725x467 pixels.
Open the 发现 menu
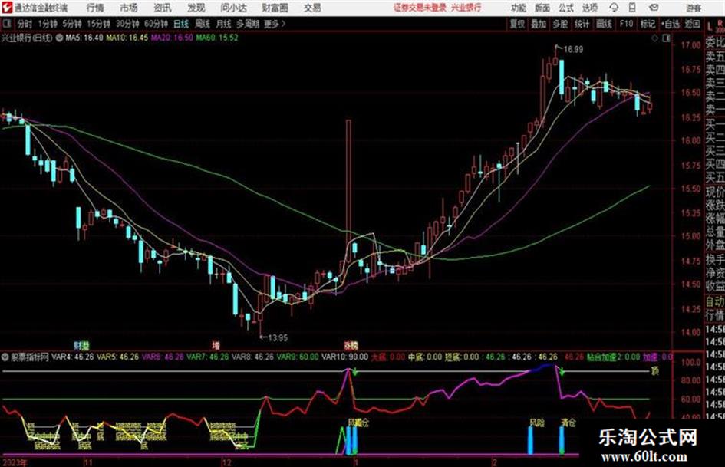(196, 8)
